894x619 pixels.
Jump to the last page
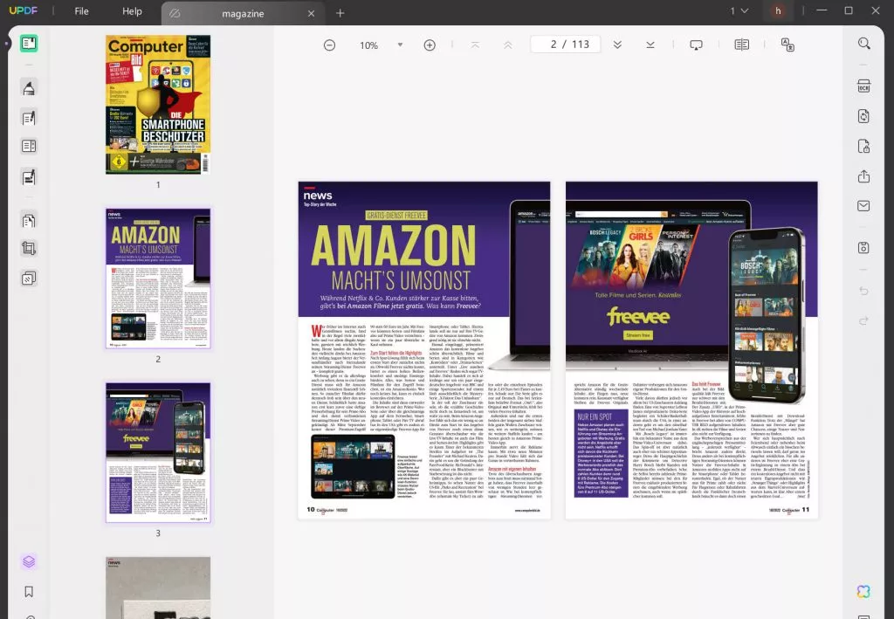[x=650, y=45]
